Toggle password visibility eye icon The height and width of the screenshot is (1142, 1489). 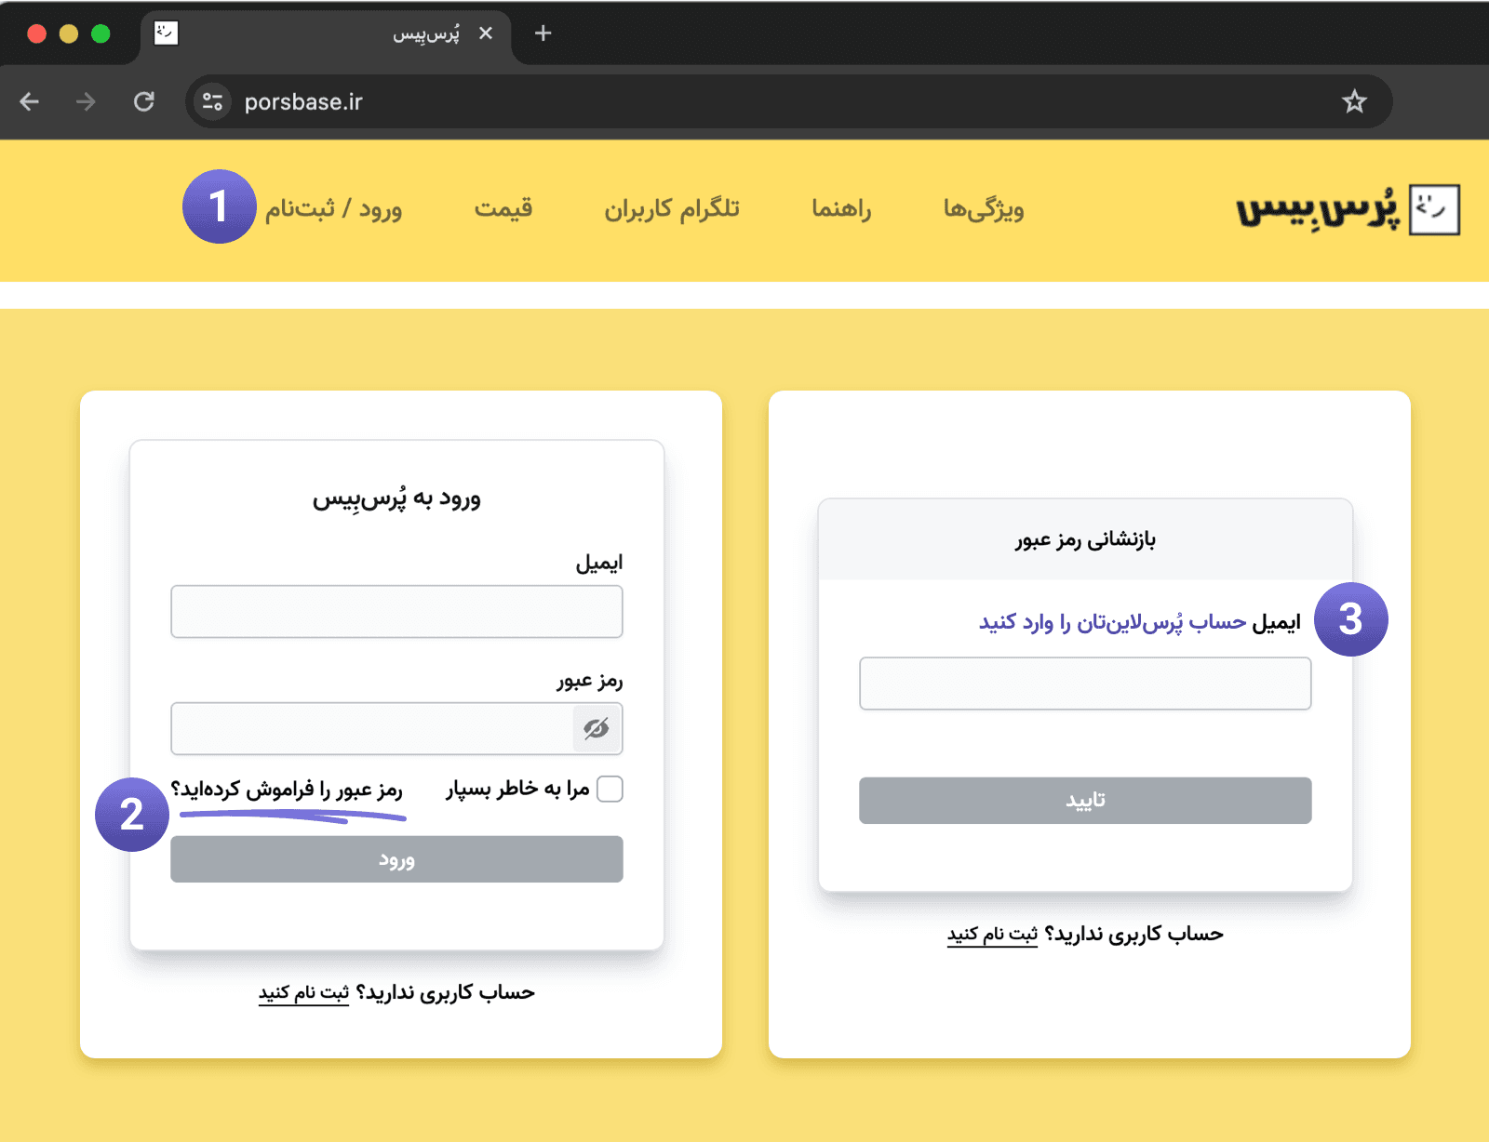597,728
